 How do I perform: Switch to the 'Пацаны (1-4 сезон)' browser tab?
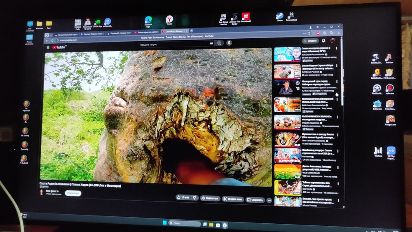click(119, 33)
